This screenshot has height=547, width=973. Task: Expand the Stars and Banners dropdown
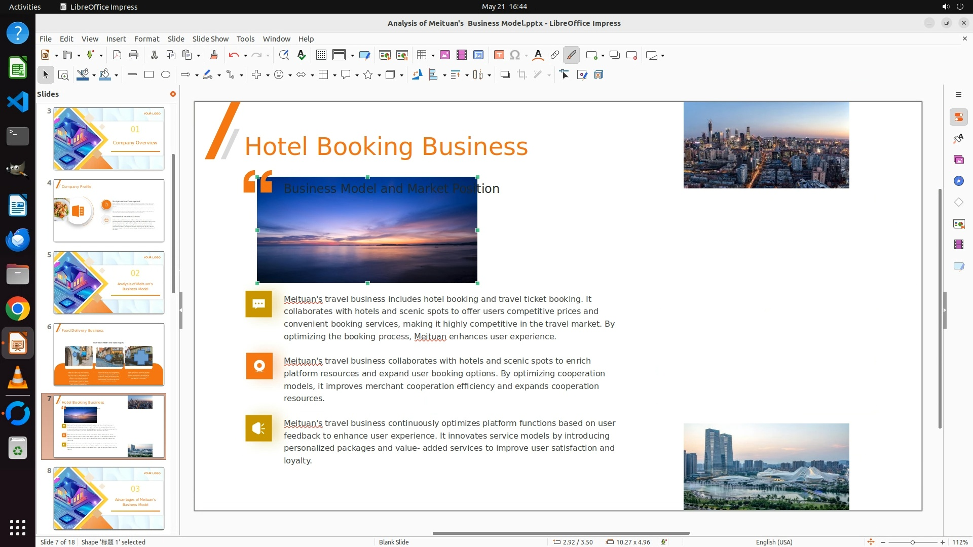379,75
